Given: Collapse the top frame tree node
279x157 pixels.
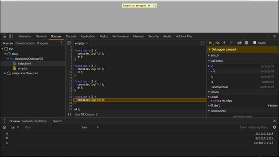Looking at the screenshot, I should pos(2,49).
